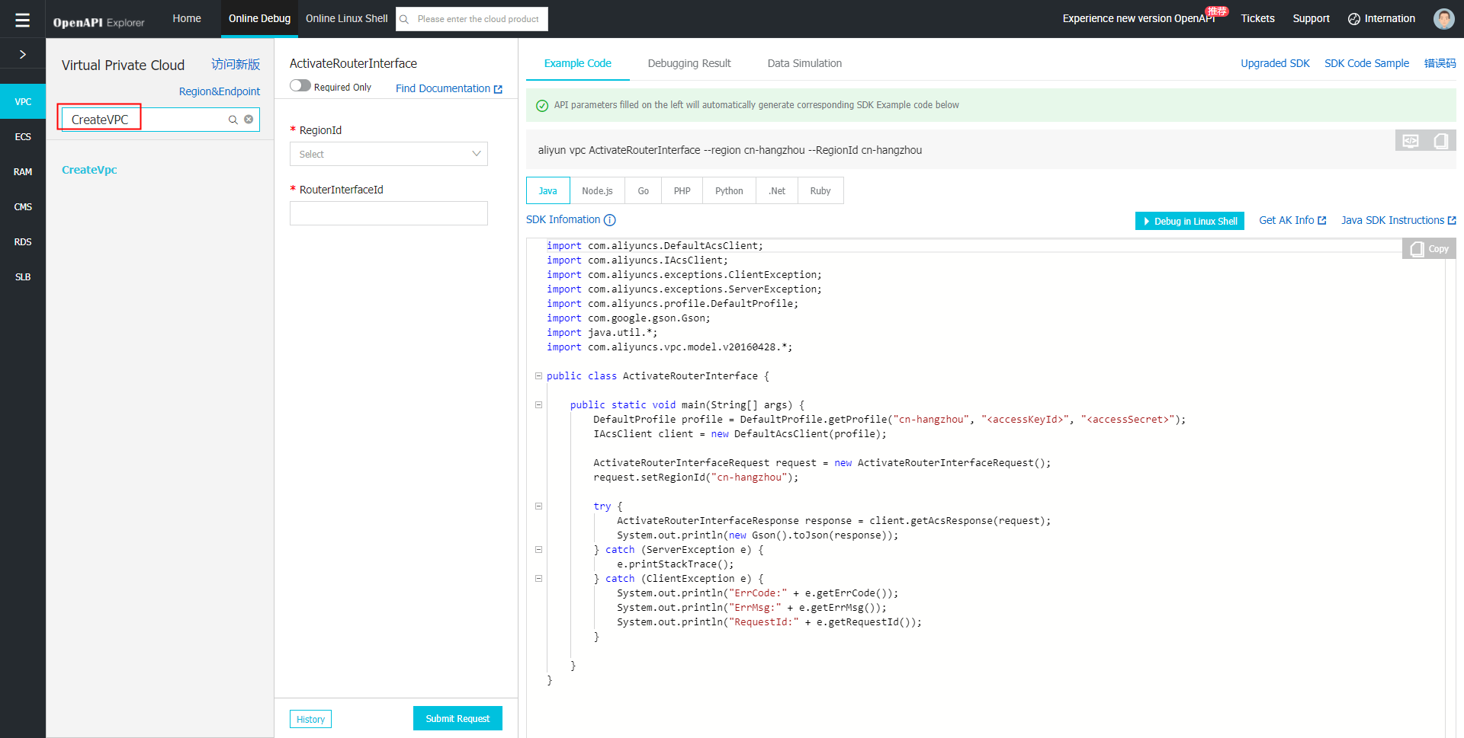Go to the Home menu
This screenshot has width=1464, height=738.
[x=187, y=18]
